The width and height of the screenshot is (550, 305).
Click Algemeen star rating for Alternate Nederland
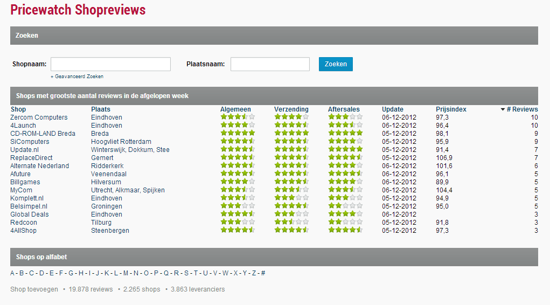tap(238, 165)
